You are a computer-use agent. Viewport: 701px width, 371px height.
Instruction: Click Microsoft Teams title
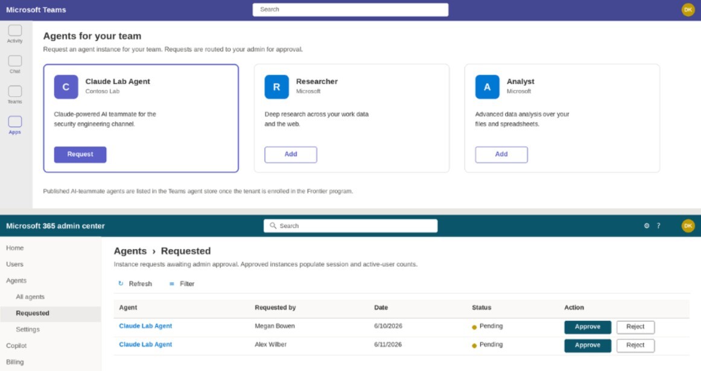coord(36,10)
